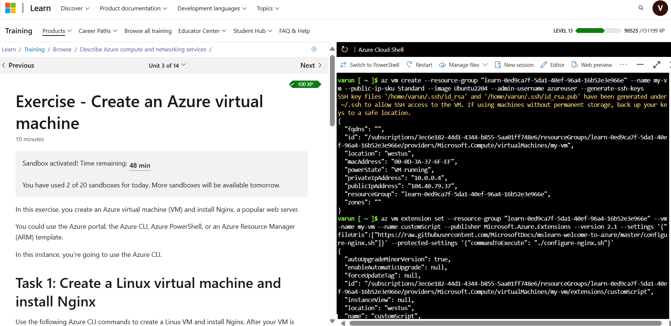This screenshot has width=671, height=326.
Task: Click the "powerState": "VM running" line
Action: [389, 170]
